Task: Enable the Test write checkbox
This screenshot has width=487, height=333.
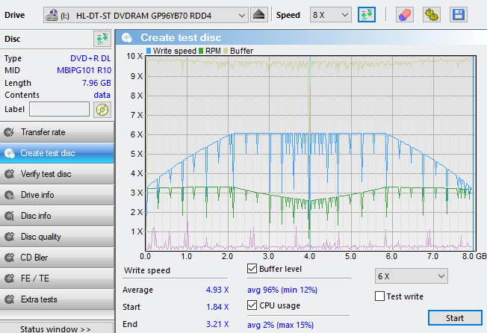Action: click(379, 296)
